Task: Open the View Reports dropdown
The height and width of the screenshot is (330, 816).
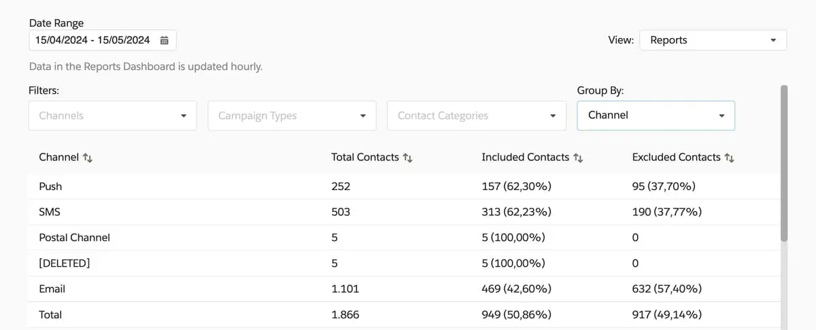Action: [x=713, y=40]
